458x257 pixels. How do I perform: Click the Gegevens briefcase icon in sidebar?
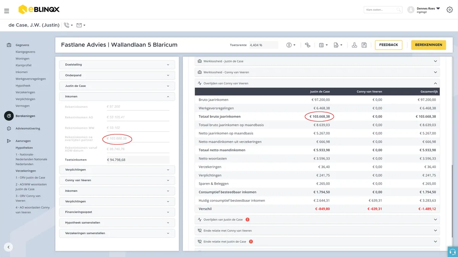(x=9, y=45)
